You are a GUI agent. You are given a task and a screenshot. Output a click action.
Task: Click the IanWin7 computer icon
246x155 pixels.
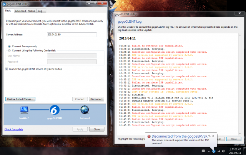[x=24, y=110]
